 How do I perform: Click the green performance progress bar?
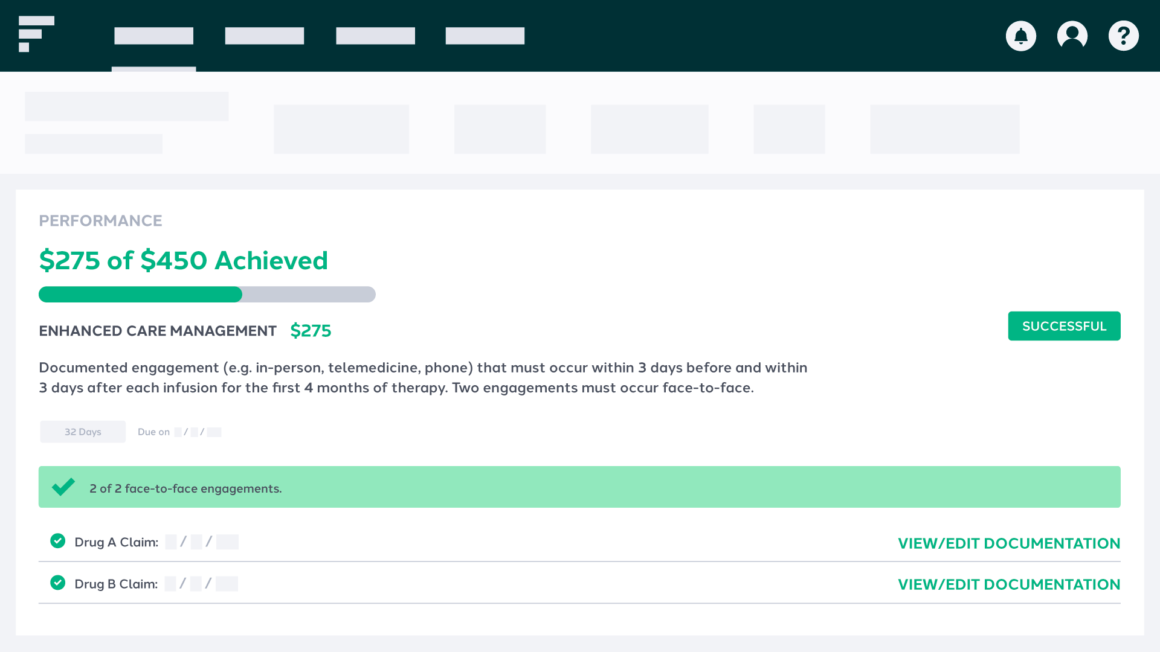(x=207, y=295)
